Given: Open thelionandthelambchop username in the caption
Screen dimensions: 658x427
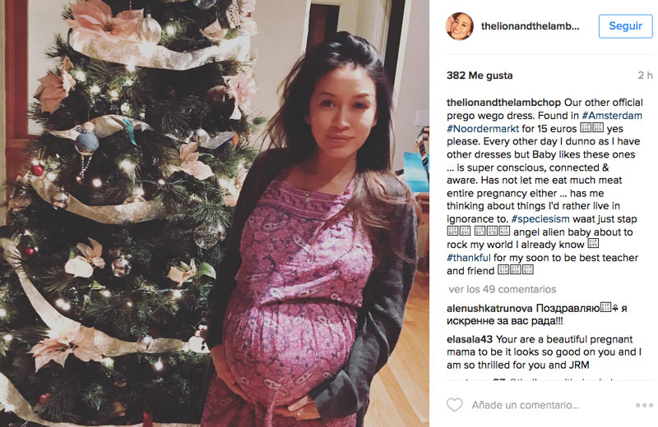Looking at the screenshot, I should (x=503, y=103).
